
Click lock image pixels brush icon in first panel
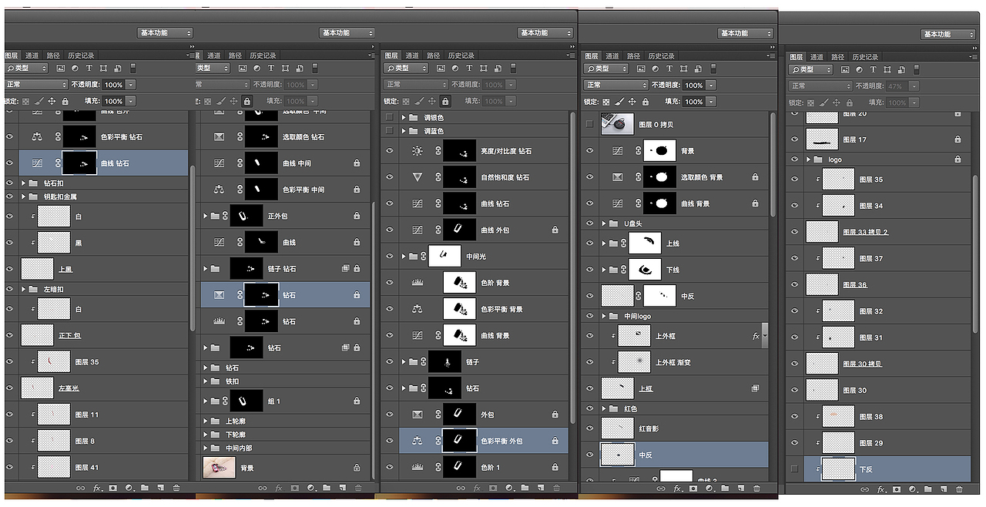click(39, 101)
